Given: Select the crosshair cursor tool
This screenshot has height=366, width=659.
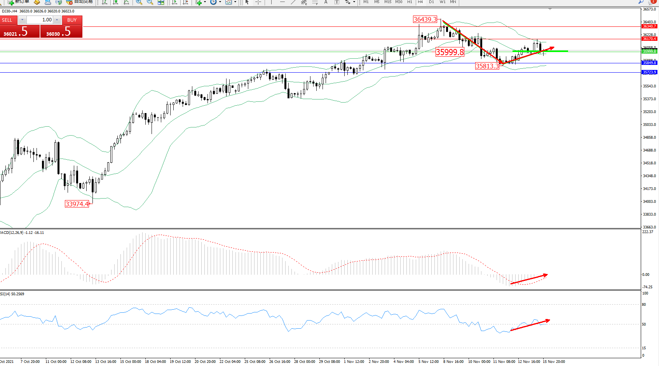Looking at the screenshot, I should click(258, 2).
